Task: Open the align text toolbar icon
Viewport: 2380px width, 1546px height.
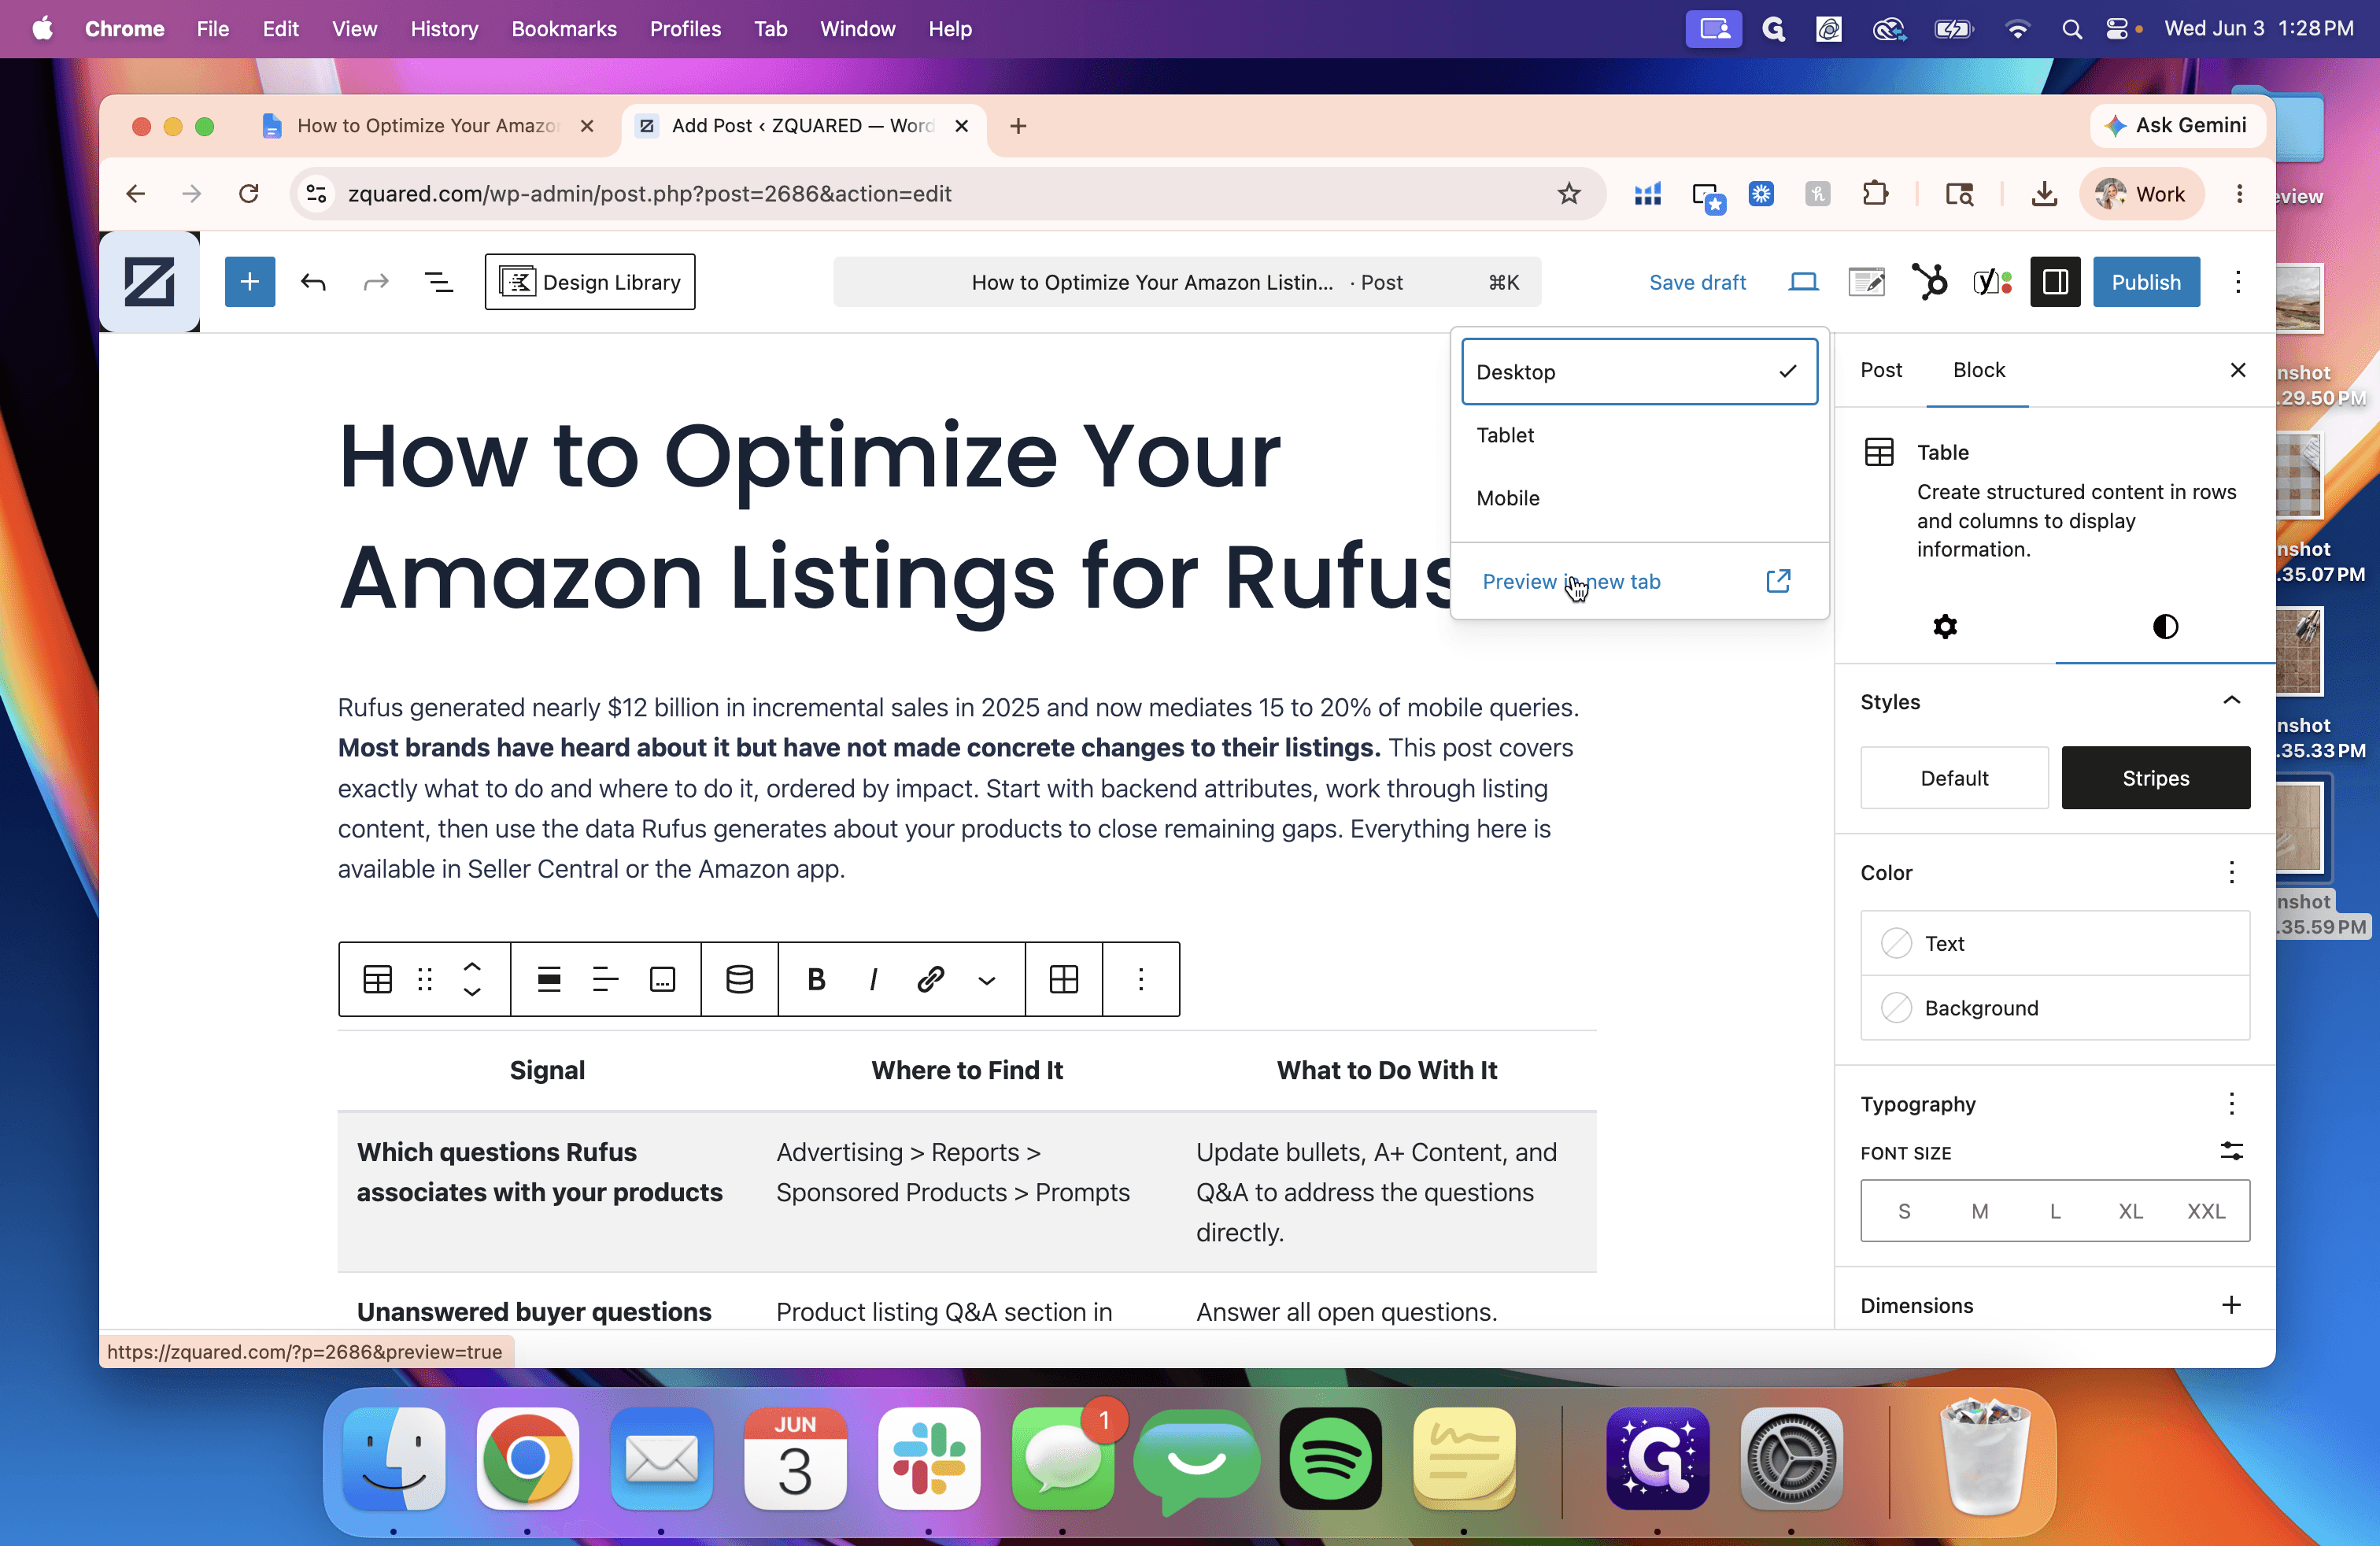Action: [x=606, y=979]
